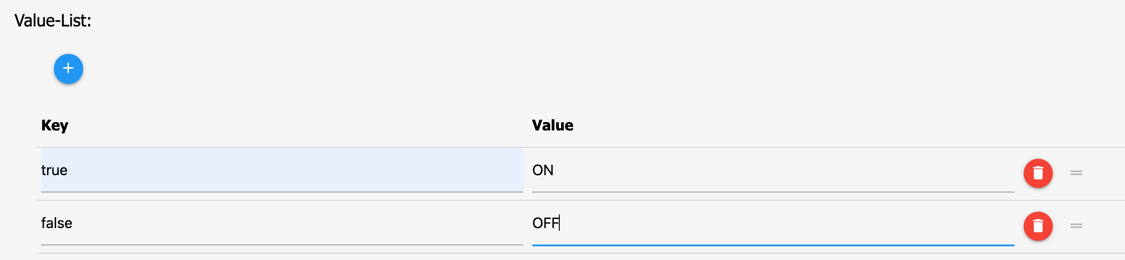Image resolution: width=1125 pixels, height=260 pixels.
Task: Delete the true / ON row
Action: tap(1038, 173)
